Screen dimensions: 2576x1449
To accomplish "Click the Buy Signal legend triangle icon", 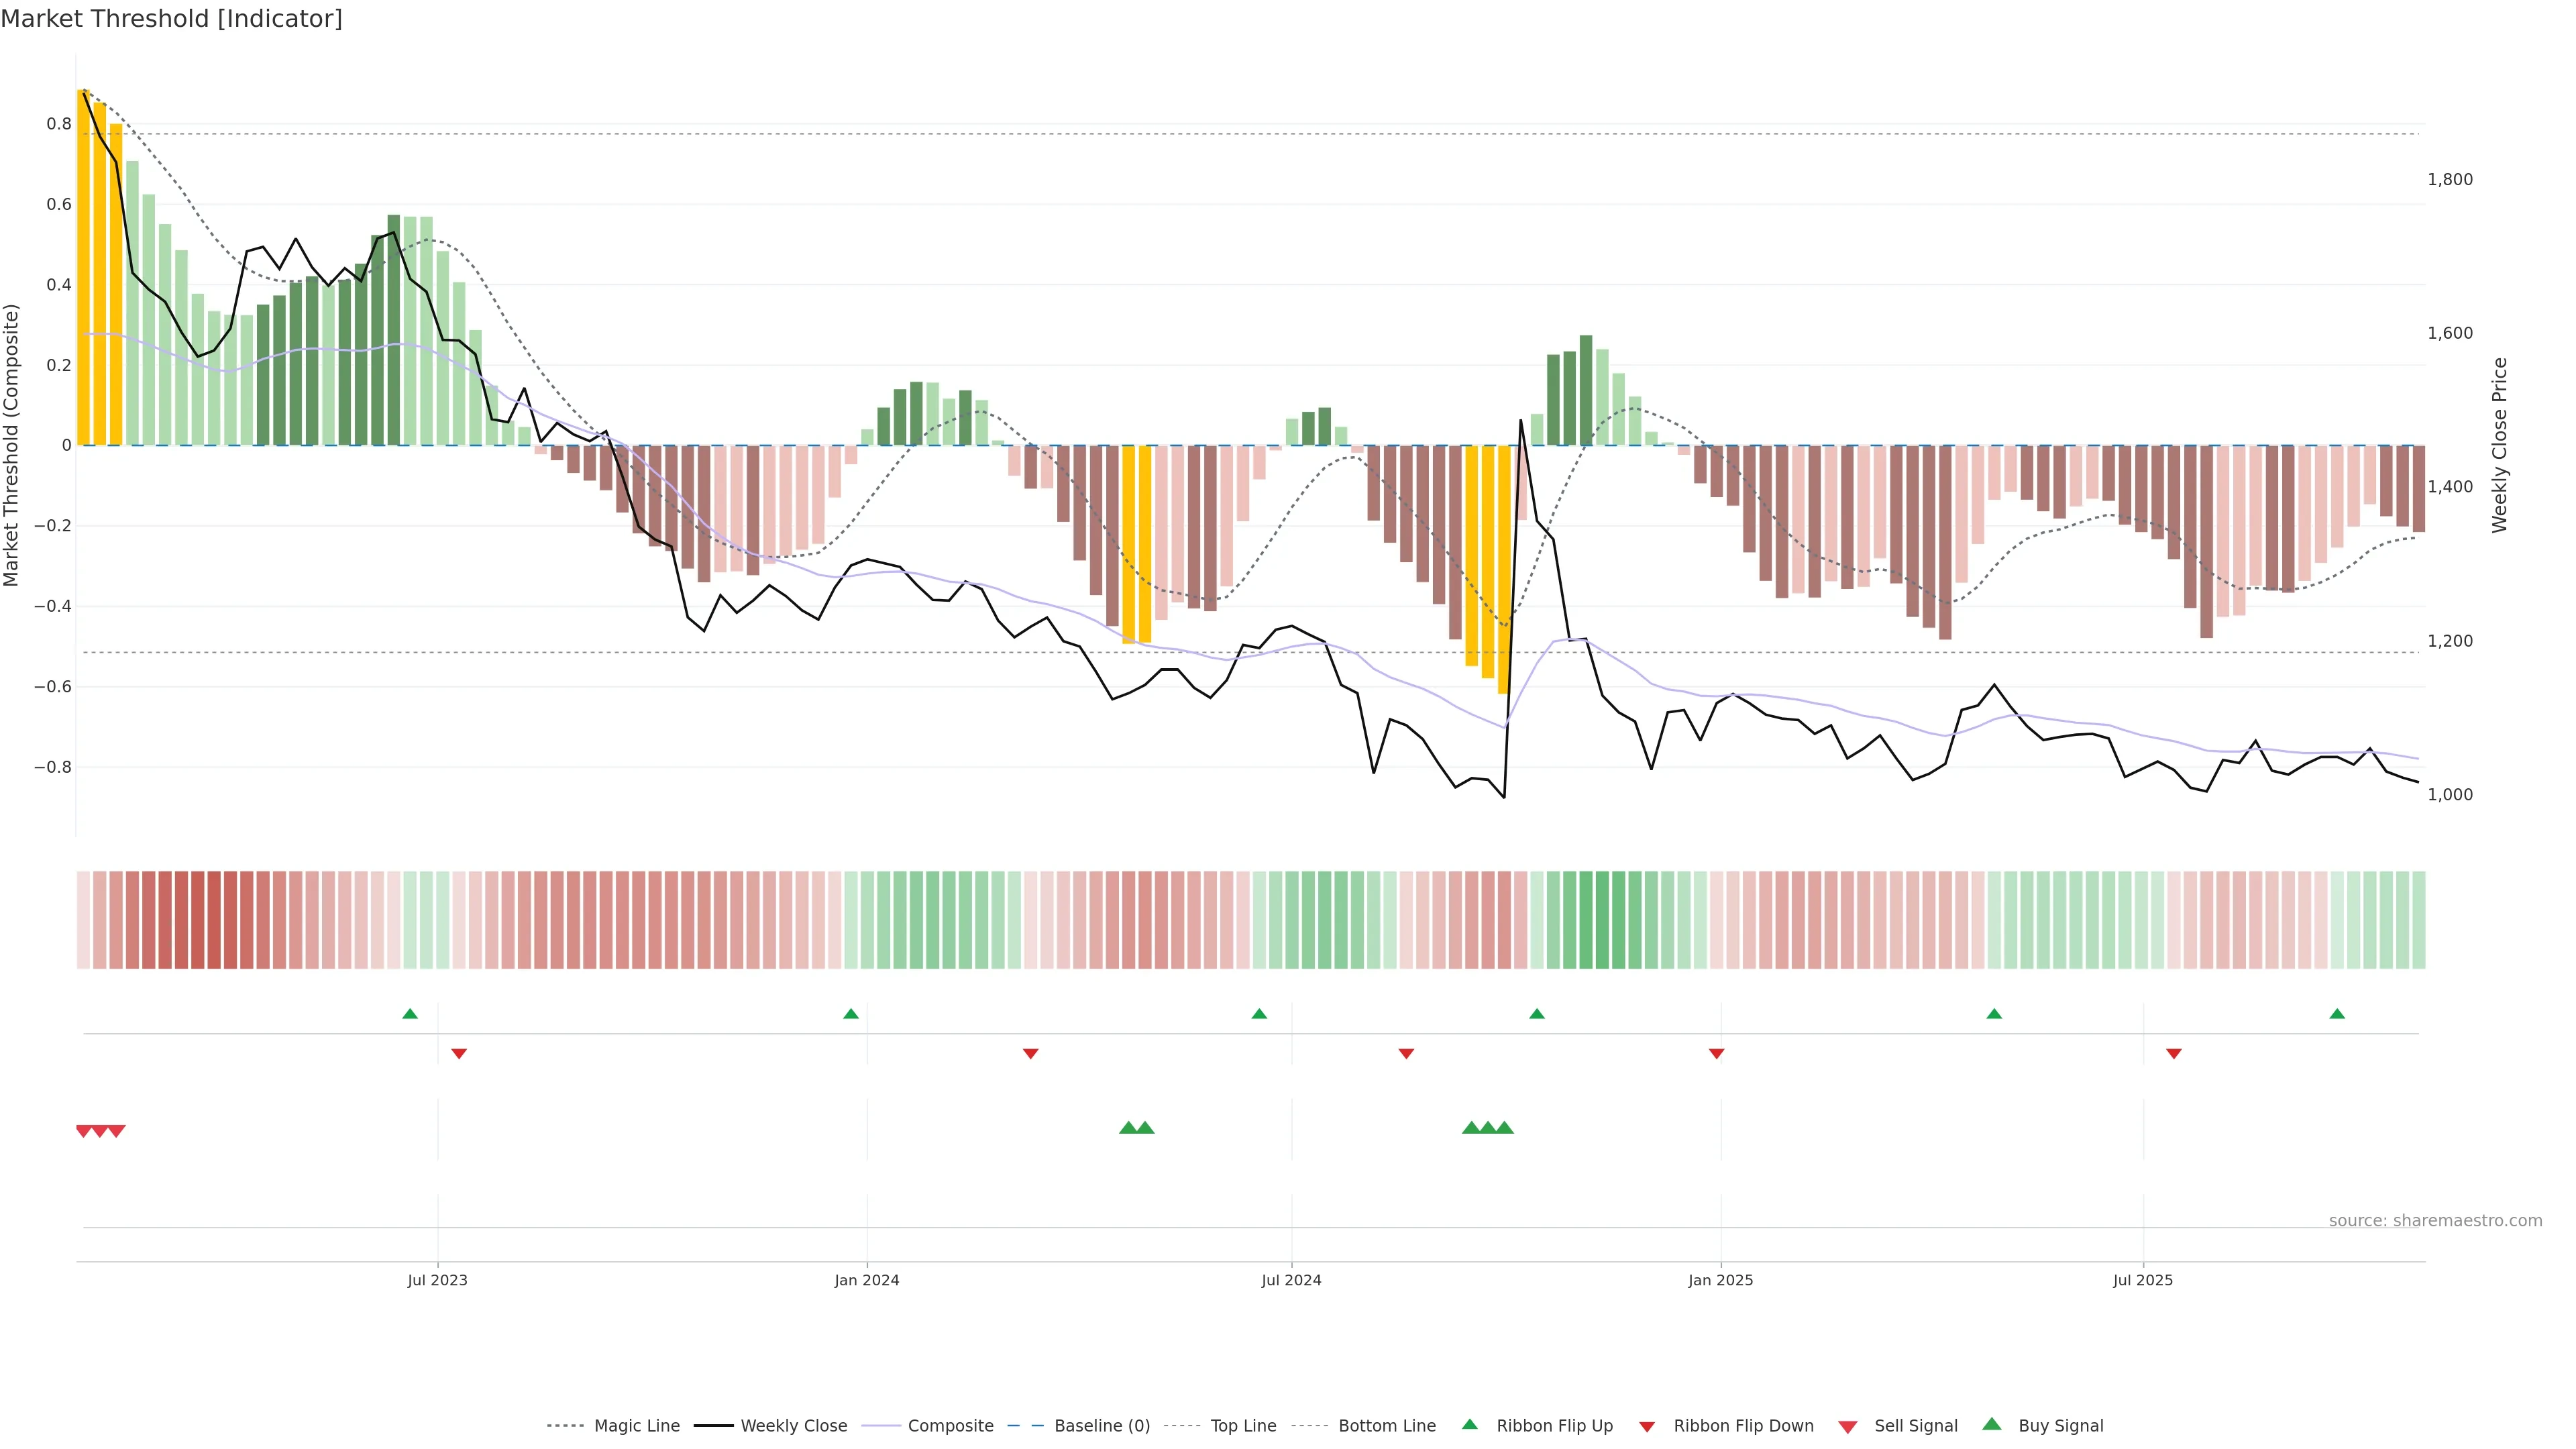I will [x=1991, y=1424].
